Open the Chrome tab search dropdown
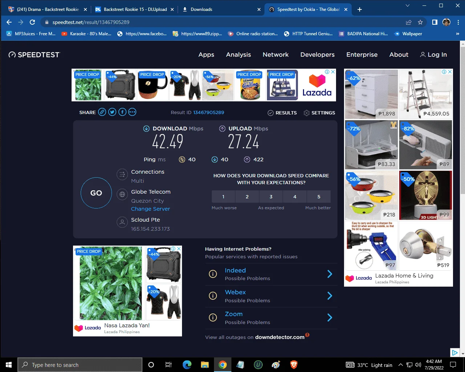465x372 pixels. tap(408, 5)
